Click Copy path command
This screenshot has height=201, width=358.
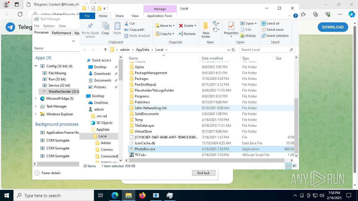[134, 30]
